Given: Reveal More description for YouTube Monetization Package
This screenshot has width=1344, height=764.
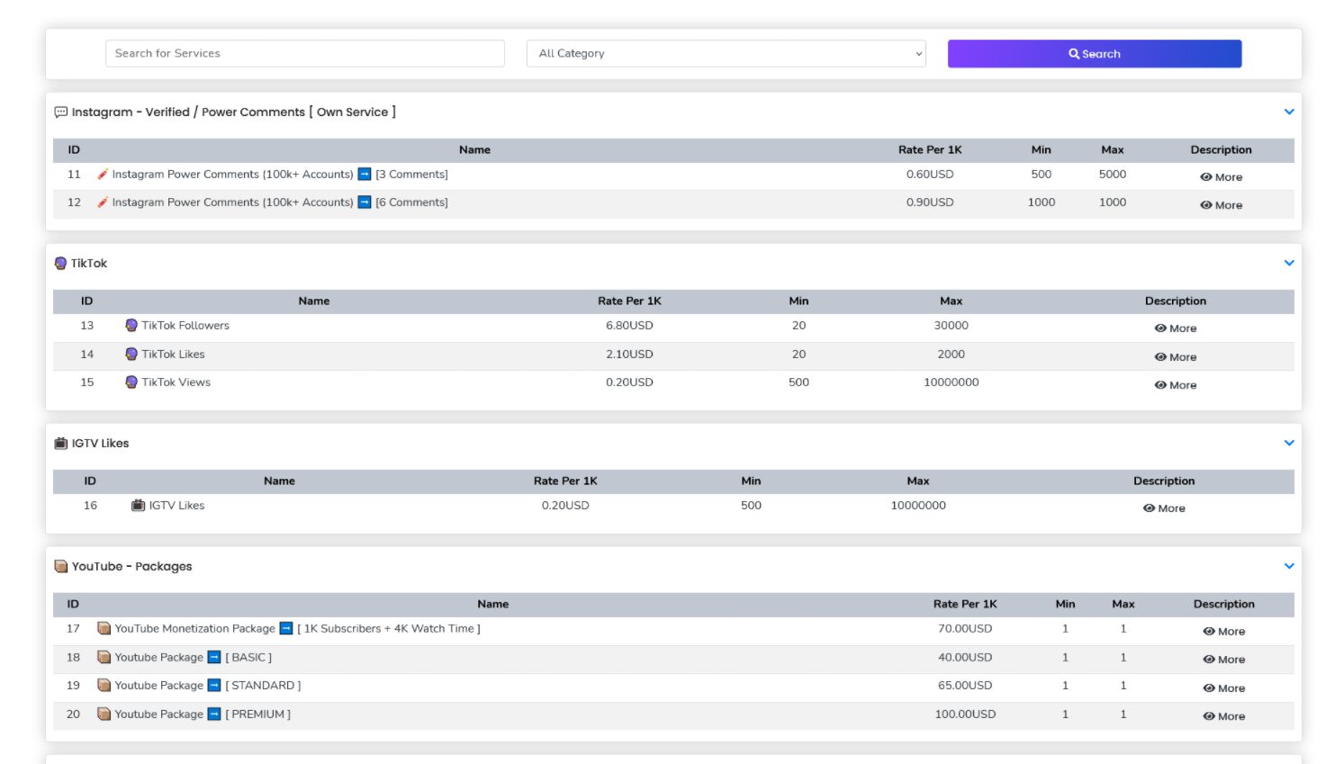Looking at the screenshot, I should pyautogui.click(x=1224, y=632).
